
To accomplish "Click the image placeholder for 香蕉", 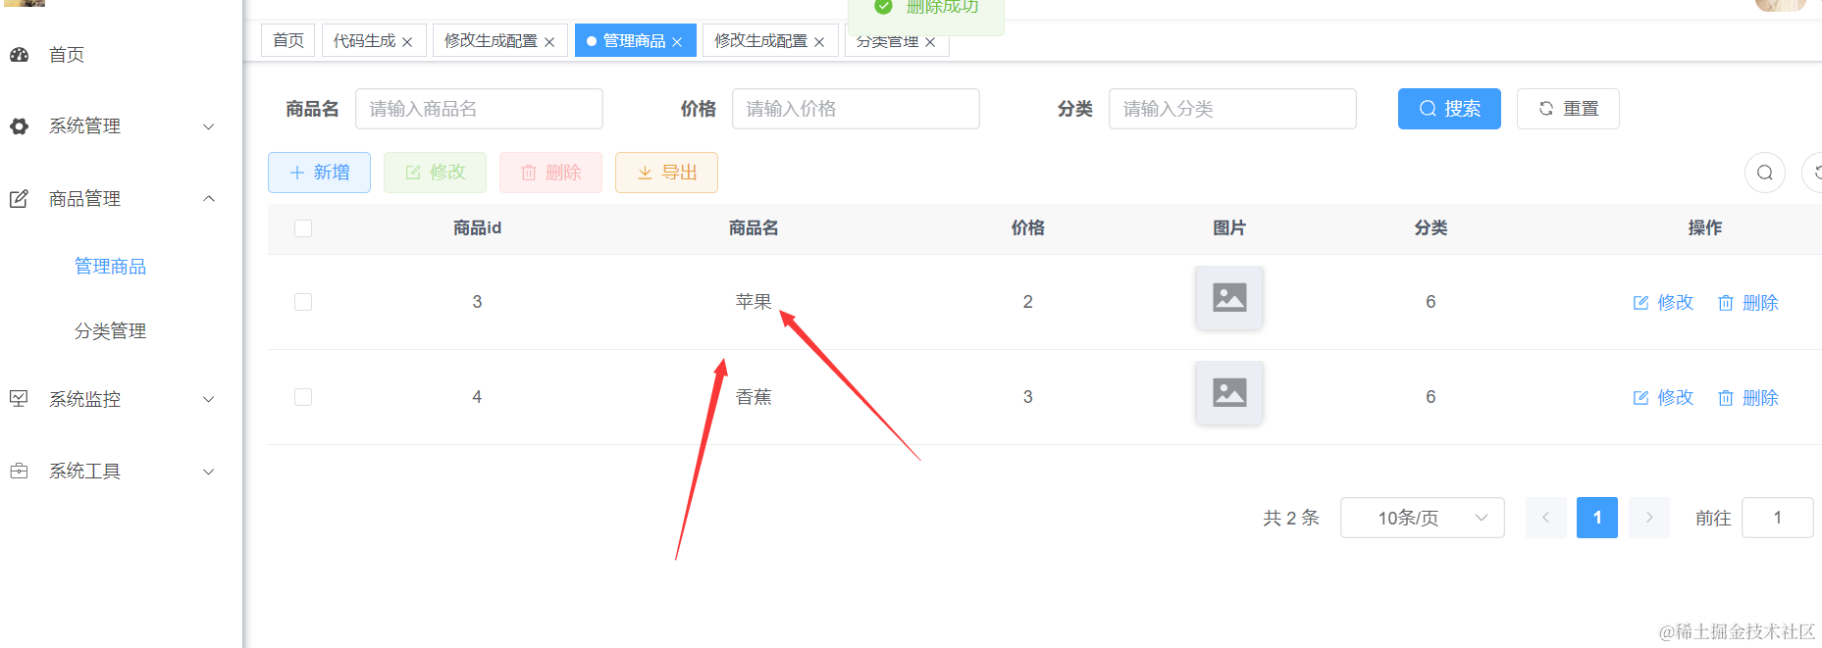I will click(x=1228, y=392).
